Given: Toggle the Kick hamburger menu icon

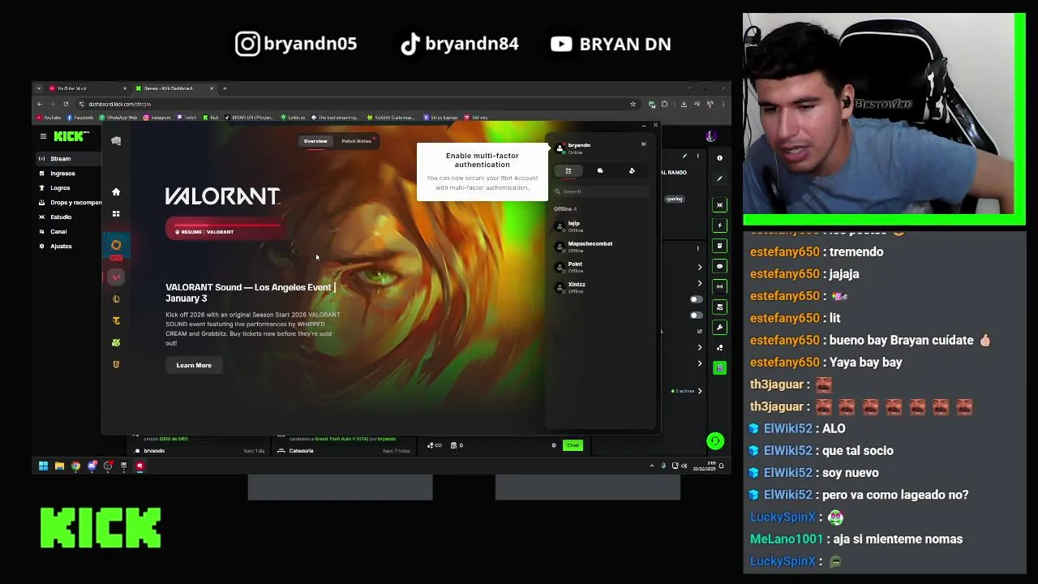Looking at the screenshot, I should tap(43, 136).
